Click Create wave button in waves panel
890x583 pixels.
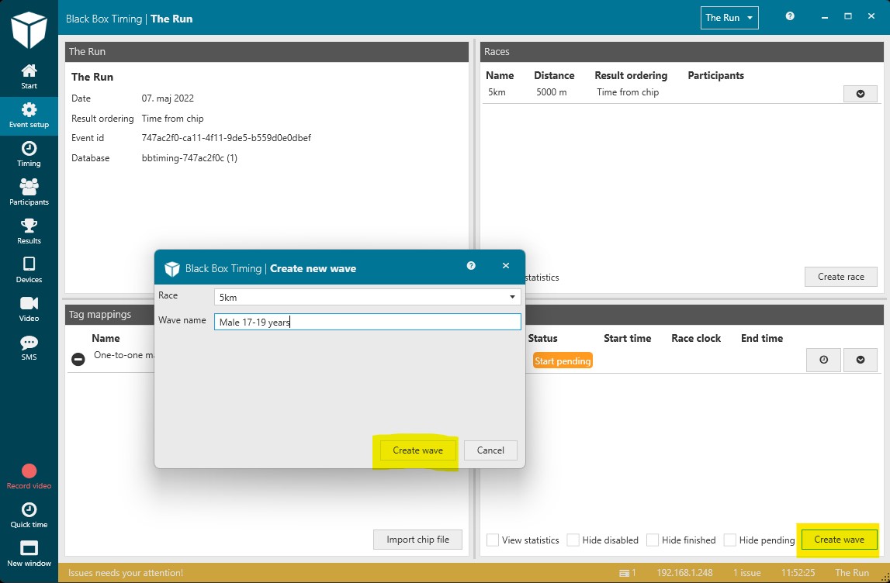click(839, 540)
